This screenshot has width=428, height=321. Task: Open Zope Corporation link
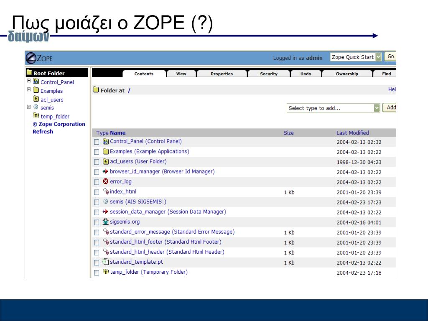tap(59, 124)
